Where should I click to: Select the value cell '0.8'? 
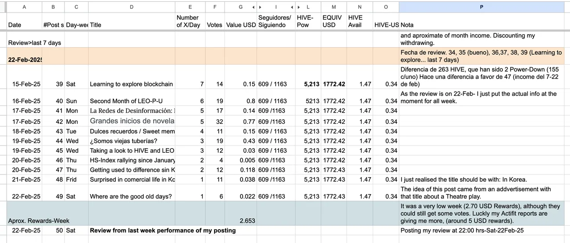point(240,97)
